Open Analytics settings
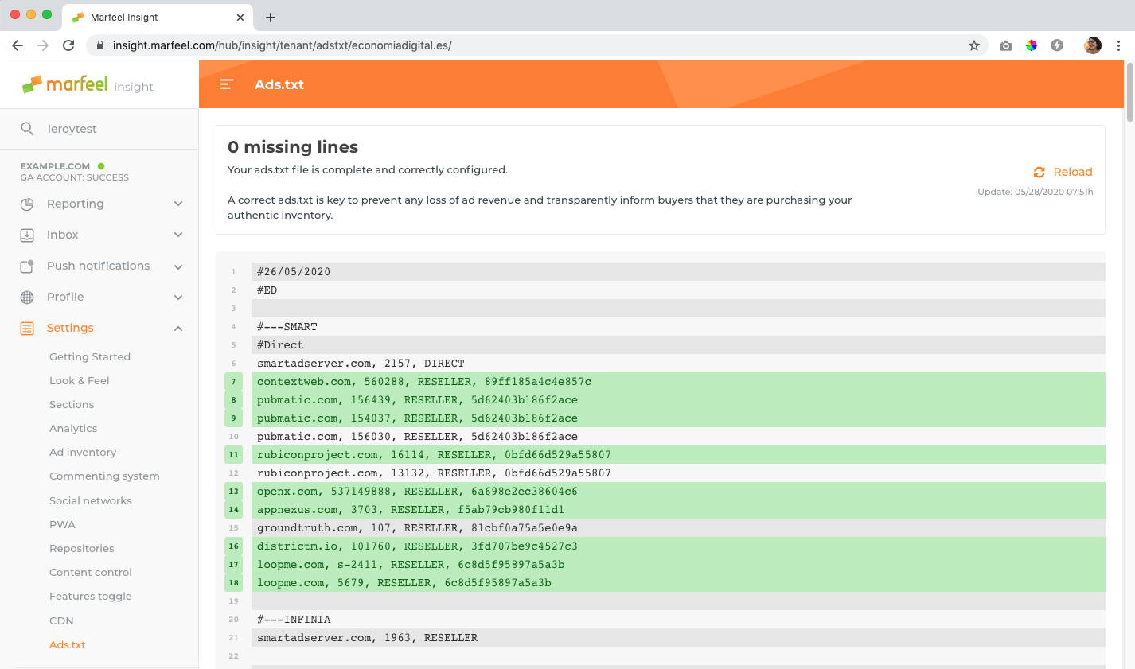Viewport: 1135px width, 669px height. point(73,429)
